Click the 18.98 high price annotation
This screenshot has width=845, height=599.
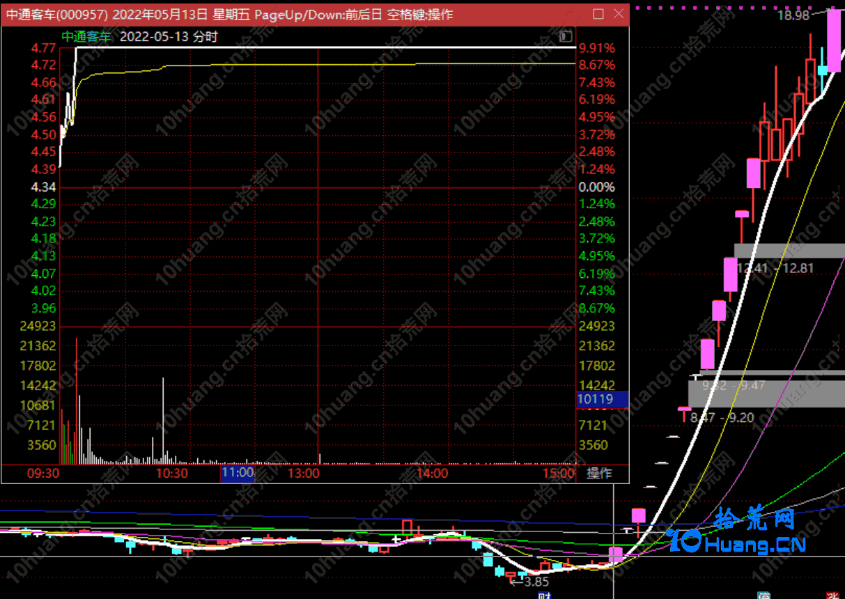tap(793, 15)
